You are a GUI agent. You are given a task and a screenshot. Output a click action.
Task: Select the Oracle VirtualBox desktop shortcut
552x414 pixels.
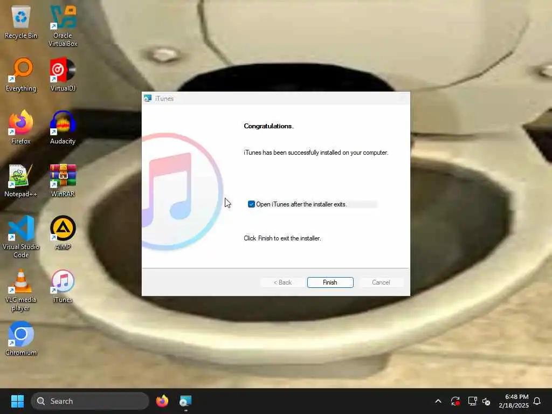click(x=63, y=26)
